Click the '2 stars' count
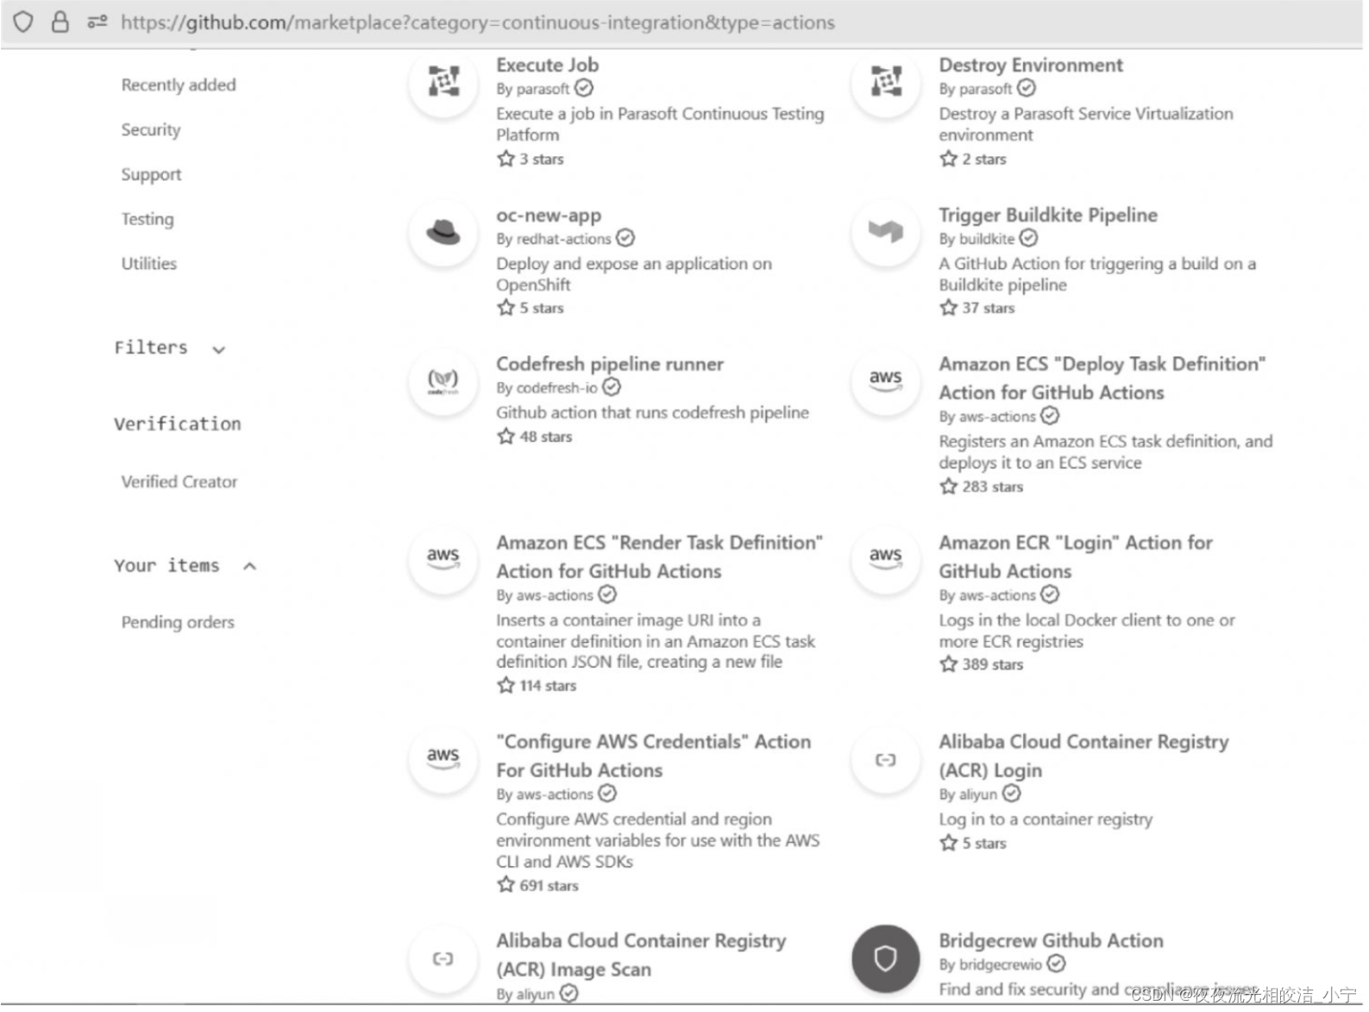The width and height of the screenshot is (1369, 1012). click(984, 159)
